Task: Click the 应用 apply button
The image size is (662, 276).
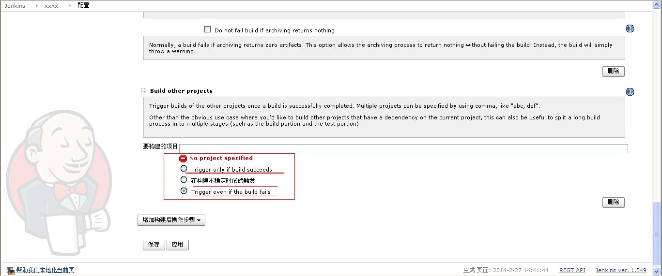Action: pos(178,245)
